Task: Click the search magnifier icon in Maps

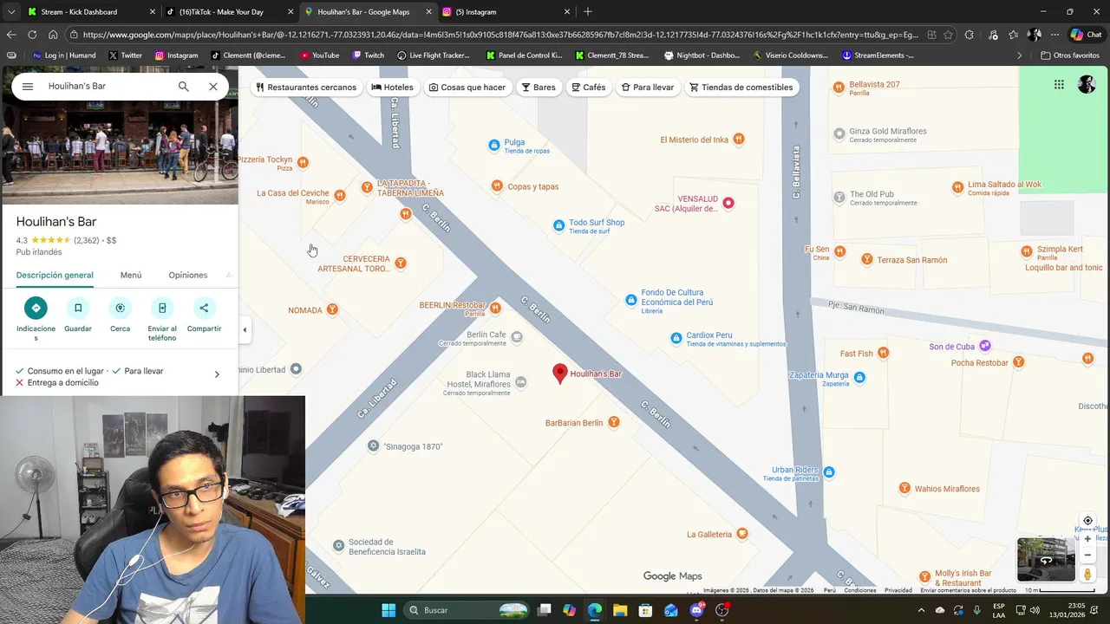Action: tap(184, 87)
